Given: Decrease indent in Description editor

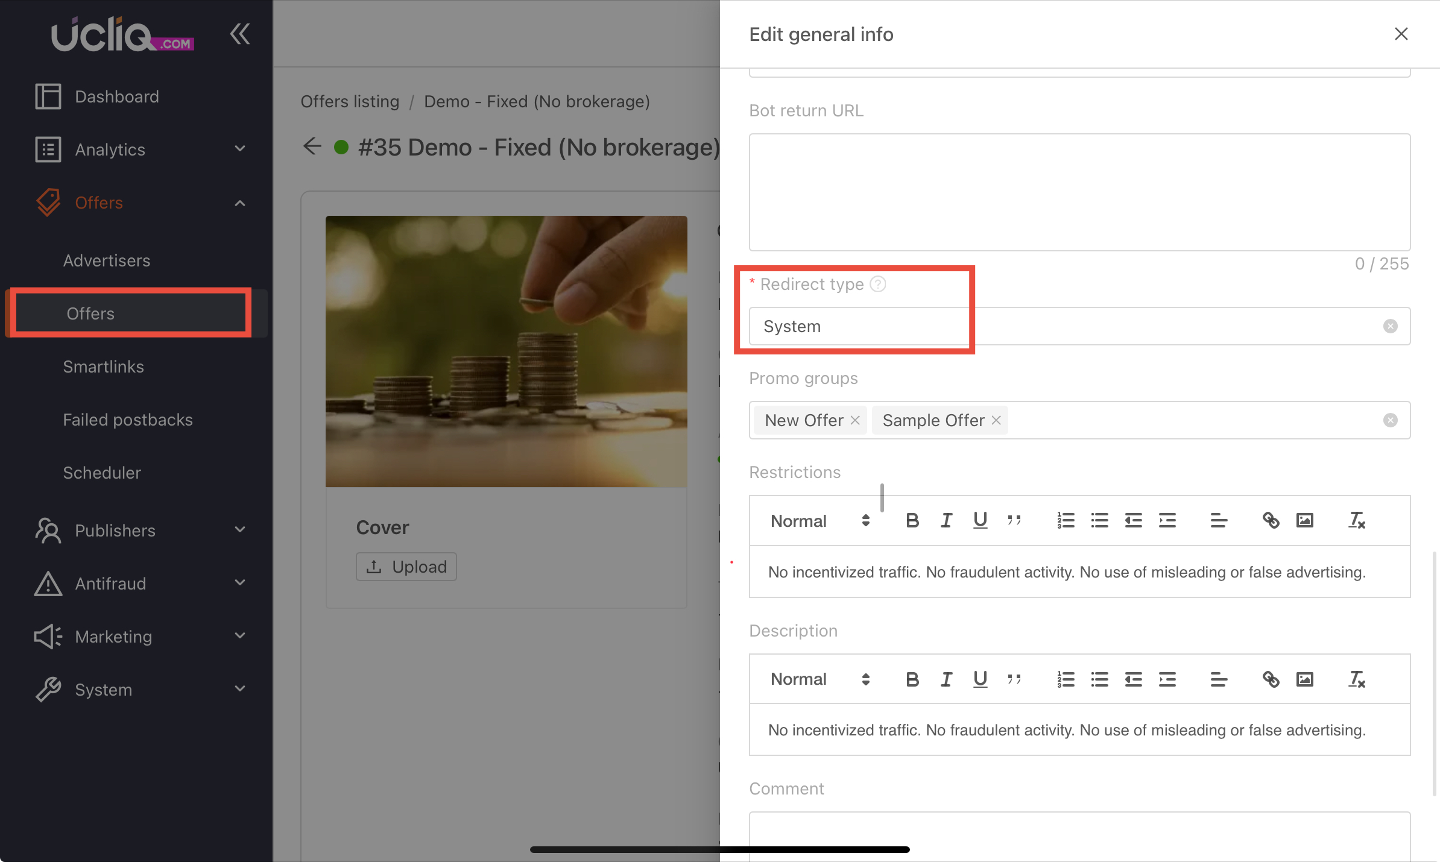Looking at the screenshot, I should pos(1133,679).
